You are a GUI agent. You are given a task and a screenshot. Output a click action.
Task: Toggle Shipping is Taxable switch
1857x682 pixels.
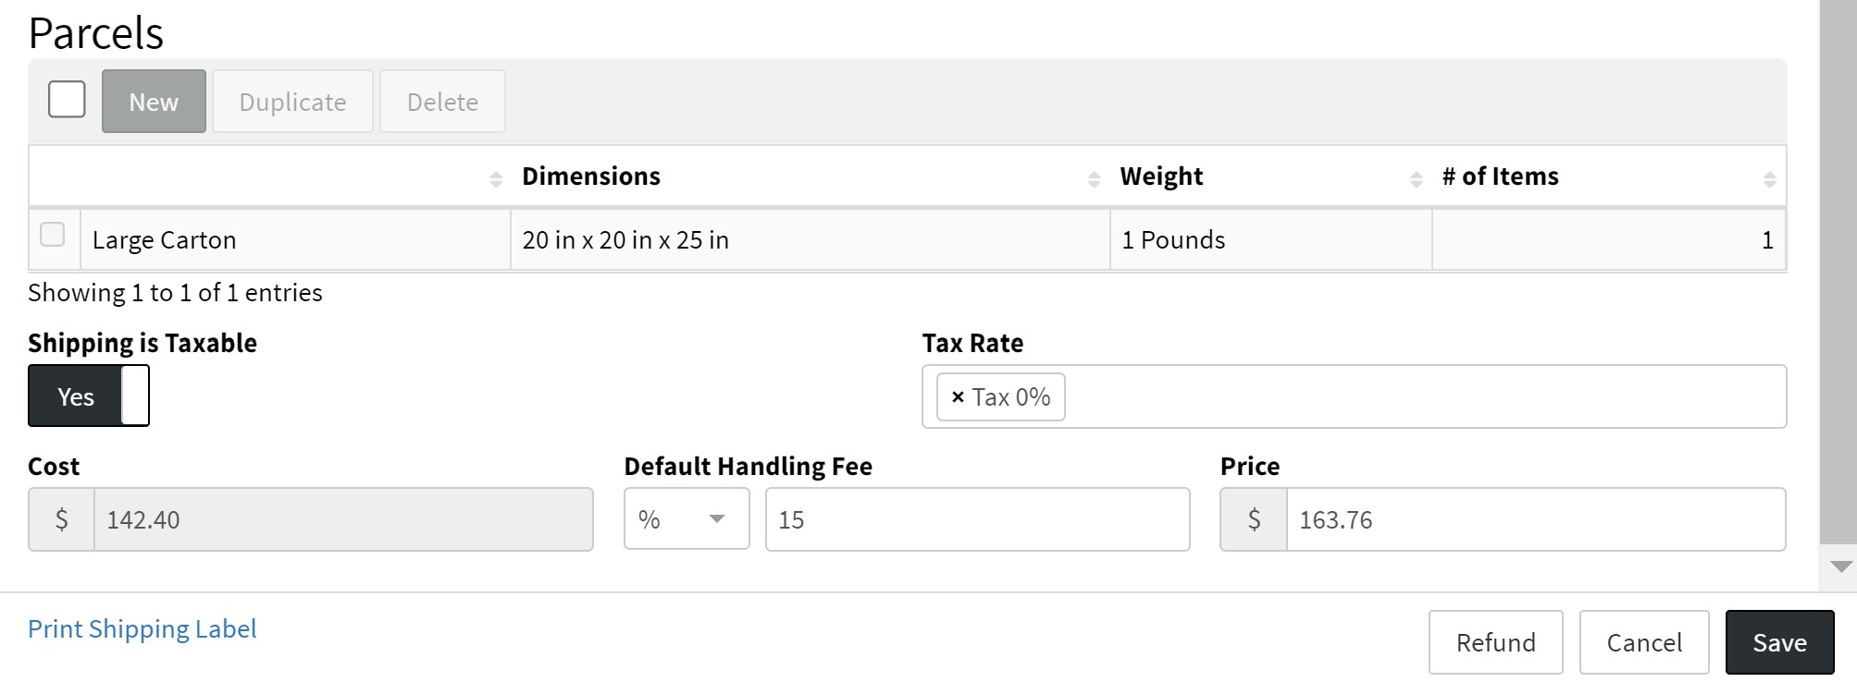point(89,396)
